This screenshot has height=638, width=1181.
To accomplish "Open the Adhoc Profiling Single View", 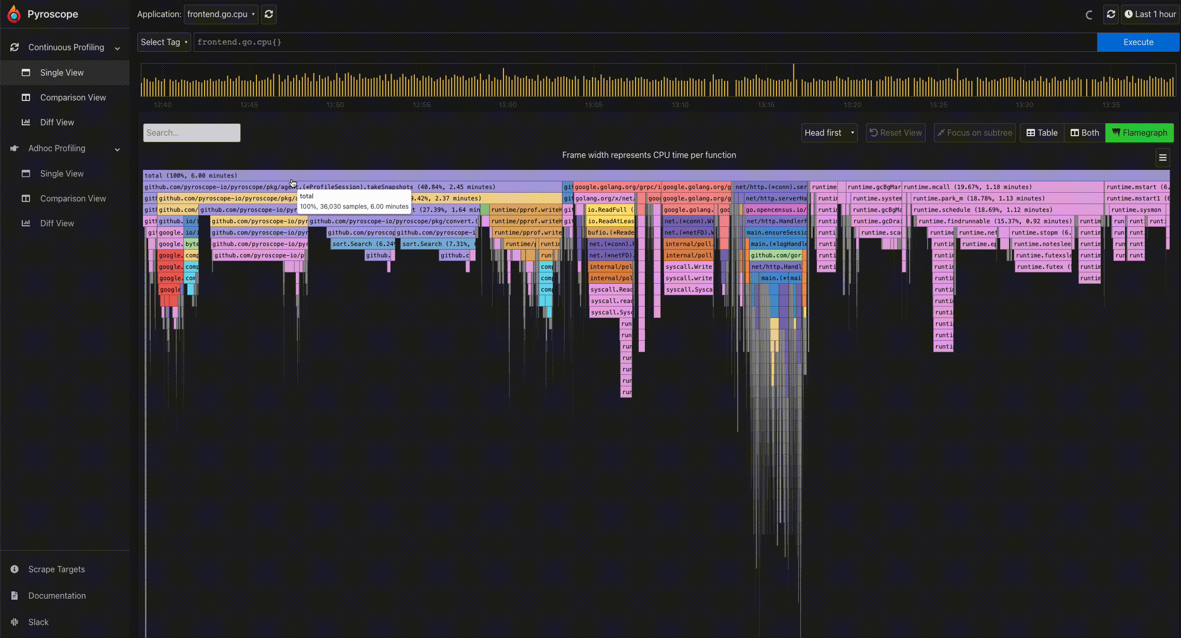I will coord(62,173).
